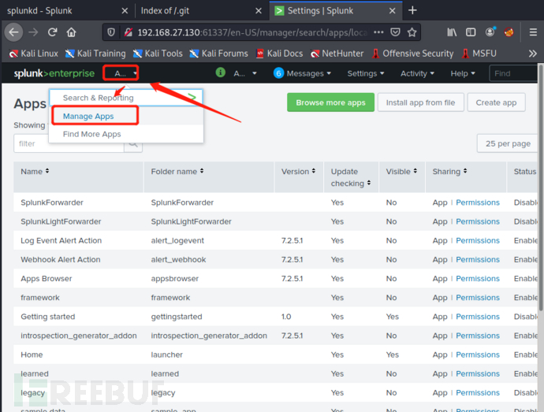Viewport: 544px width, 412px height.
Task: Click the Create app button
Action: pyautogui.click(x=496, y=102)
